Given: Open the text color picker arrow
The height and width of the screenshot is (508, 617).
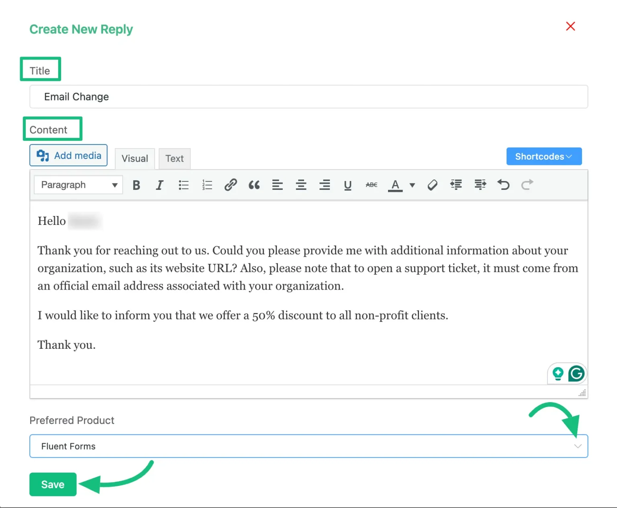Looking at the screenshot, I should [x=413, y=185].
